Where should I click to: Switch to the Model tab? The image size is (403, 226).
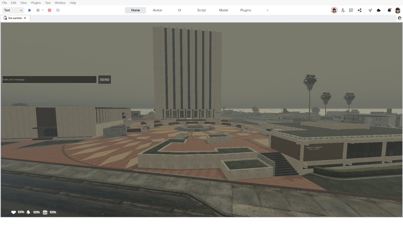[x=224, y=10]
